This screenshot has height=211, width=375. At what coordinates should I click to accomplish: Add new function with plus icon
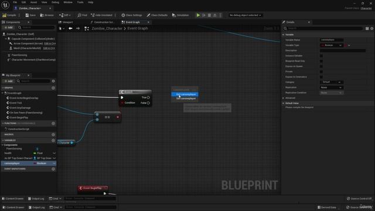click(53, 124)
